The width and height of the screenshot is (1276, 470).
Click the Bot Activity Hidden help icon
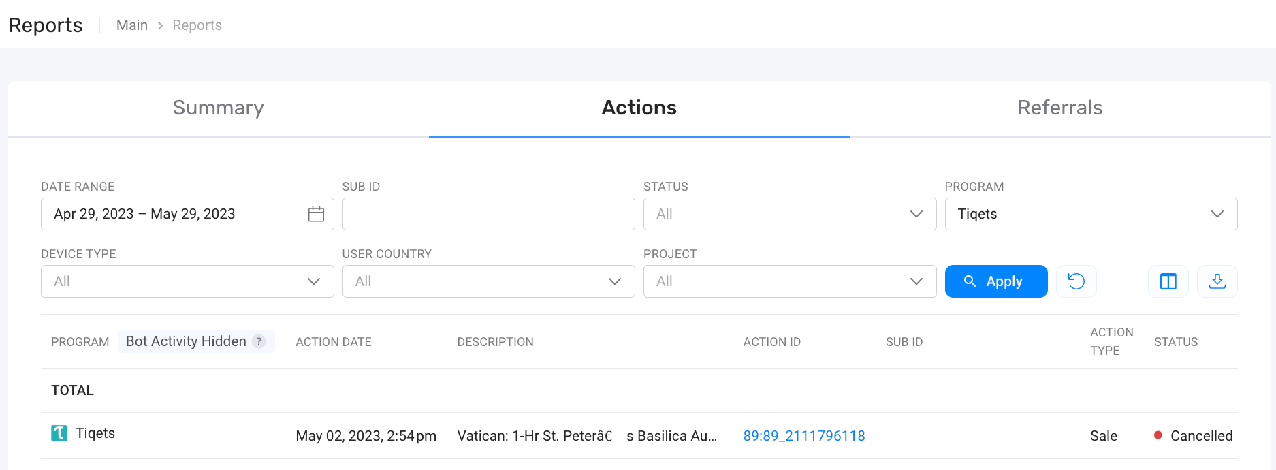(259, 341)
